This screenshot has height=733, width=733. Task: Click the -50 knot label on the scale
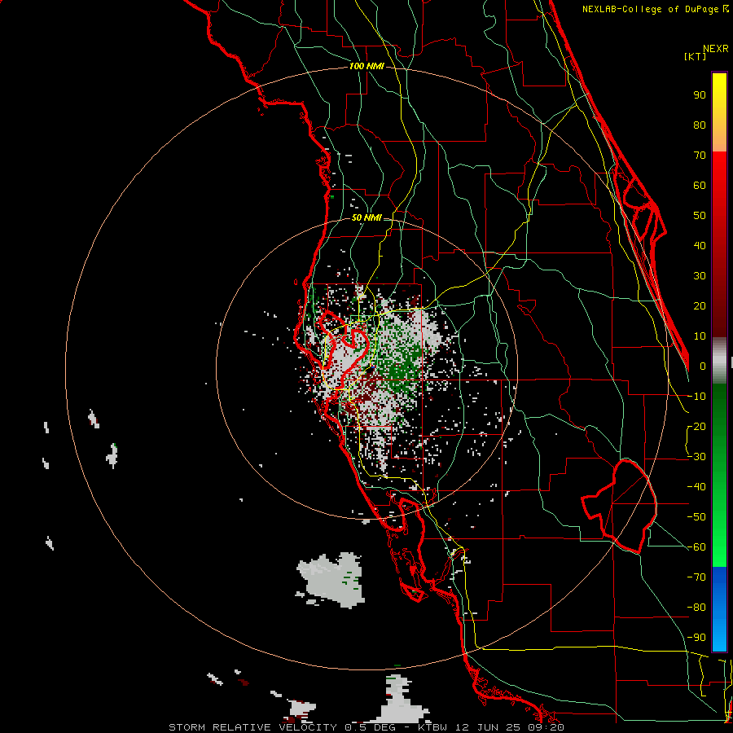[x=696, y=517]
